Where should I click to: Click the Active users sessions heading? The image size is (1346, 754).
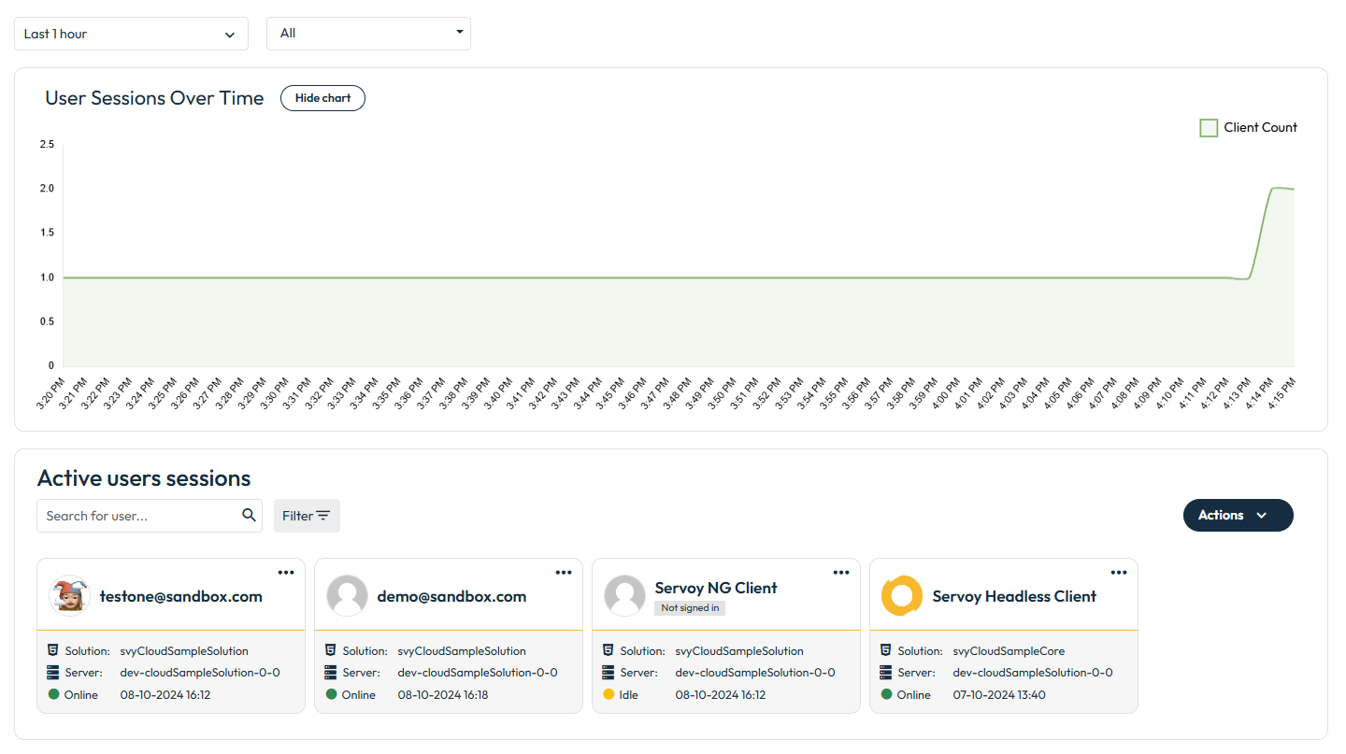[x=144, y=478]
